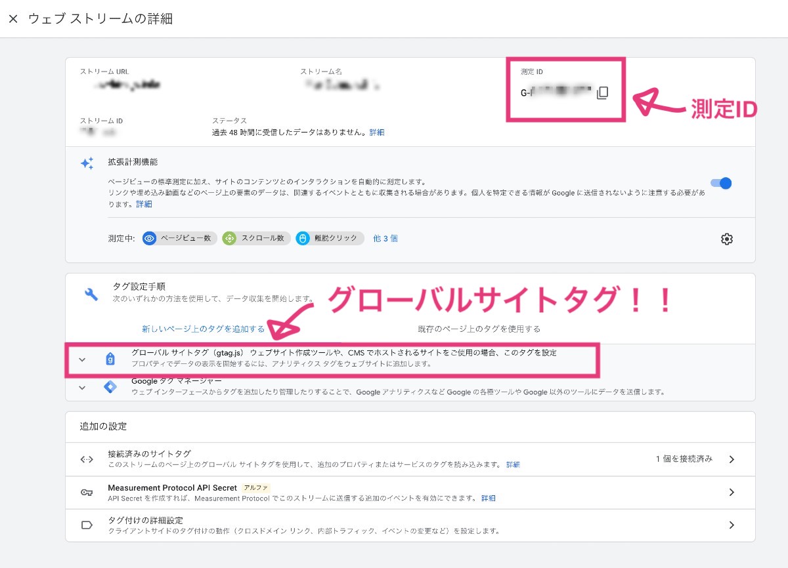Screen dimensions: 788x568
Task: Click ストリーム名 label
Action: click(321, 71)
